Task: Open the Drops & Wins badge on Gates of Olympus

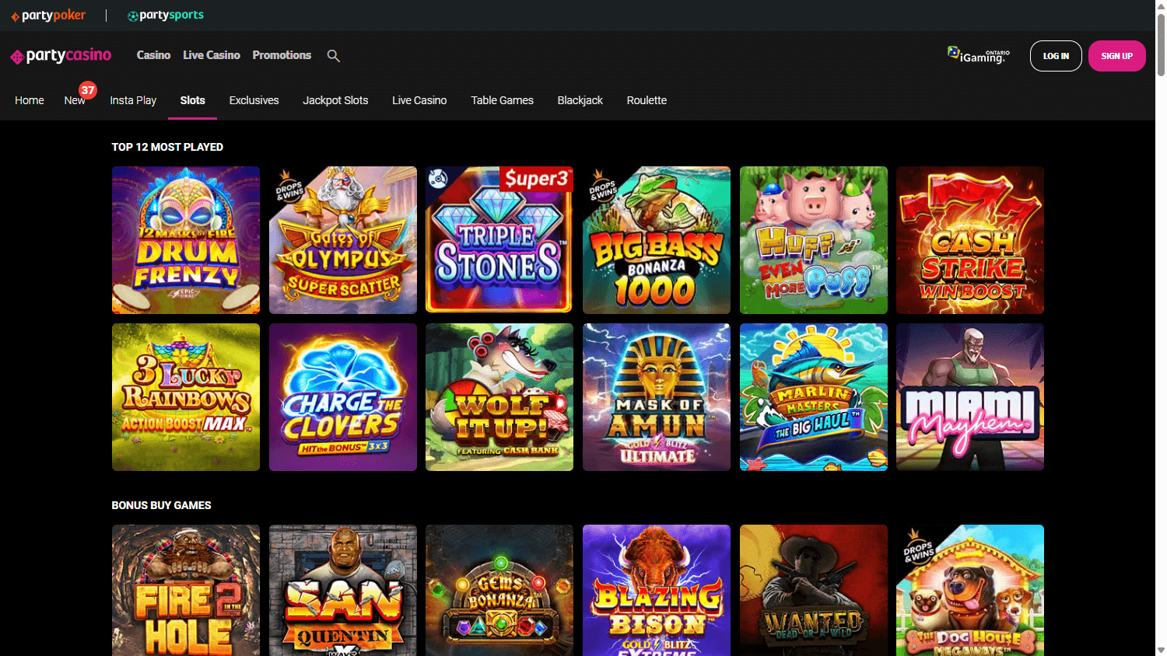Action: pyautogui.click(x=289, y=189)
